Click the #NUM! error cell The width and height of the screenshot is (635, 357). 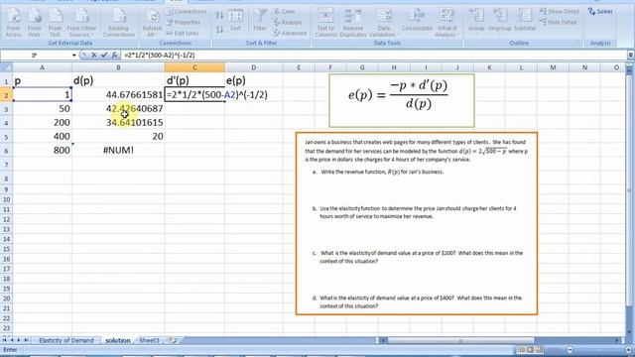tap(118, 150)
